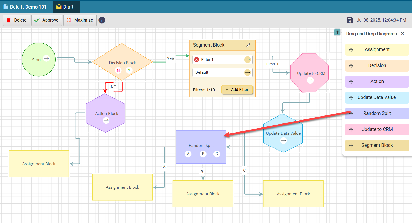The height and width of the screenshot is (223, 412).
Task: Click the move handle on Segment Block item
Action: [351, 146]
